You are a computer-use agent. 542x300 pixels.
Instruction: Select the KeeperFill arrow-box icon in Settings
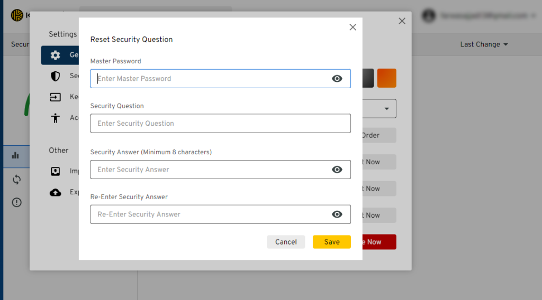point(55,97)
